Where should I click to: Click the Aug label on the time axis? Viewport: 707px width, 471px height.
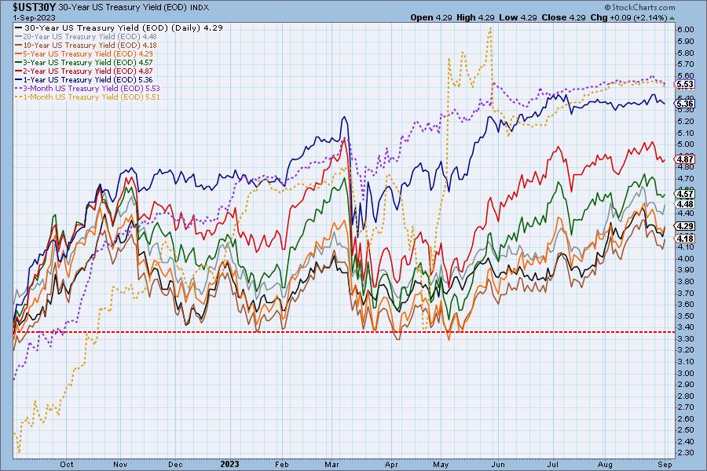[x=605, y=465]
